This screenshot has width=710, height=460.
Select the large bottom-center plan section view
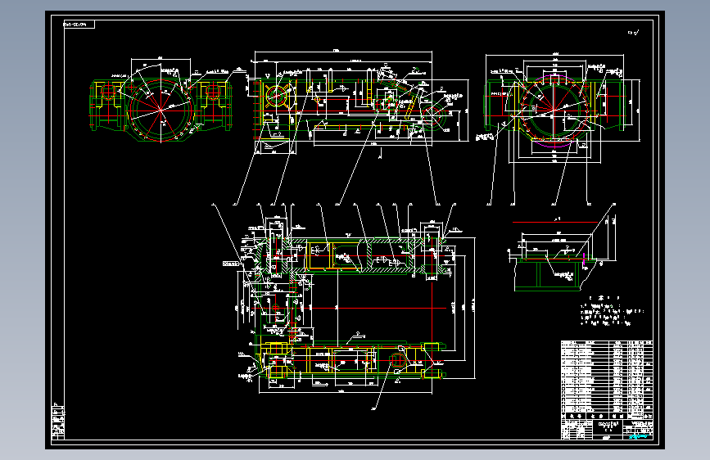click(358, 308)
